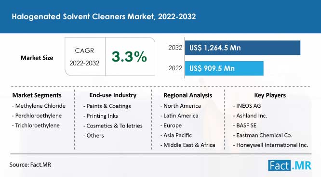Viewport: 321px width, 177px height.
Task: Click the '2022-2032' period under CAGR
Action: (84, 63)
